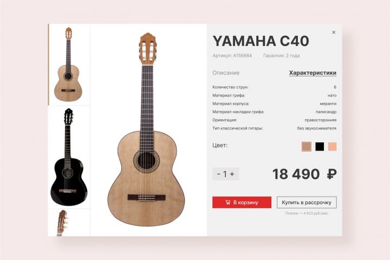Select the black guitar thumbnail
The image size is (390, 260).
pyautogui.click(x=69, y=157)
